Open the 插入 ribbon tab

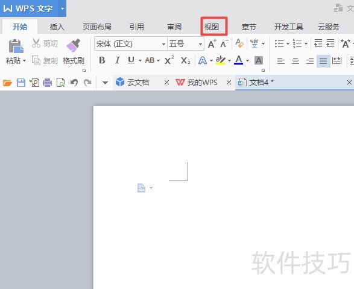57,27
